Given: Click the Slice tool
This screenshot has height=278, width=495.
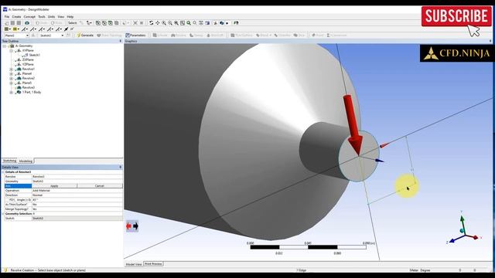Looking at the screenshot, I should pyautogui.click(x=299, y=36).
